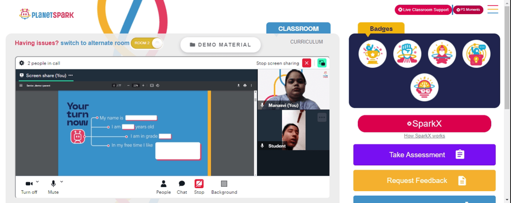Expand microphone options chevron
The image size is (511, 203).
pos(62,182)
